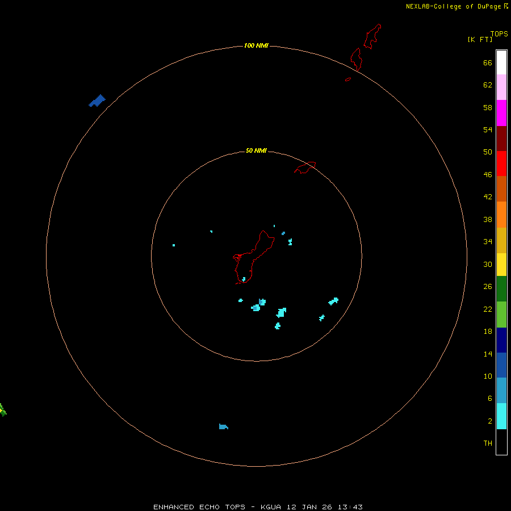Click the green-yellow echo at the left edge
Image resolution: width=511 pixels, height=511 pixels.
pos(3,409)
